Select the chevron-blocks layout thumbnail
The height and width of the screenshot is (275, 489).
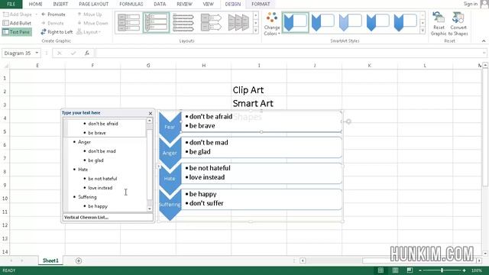(238, 22)
